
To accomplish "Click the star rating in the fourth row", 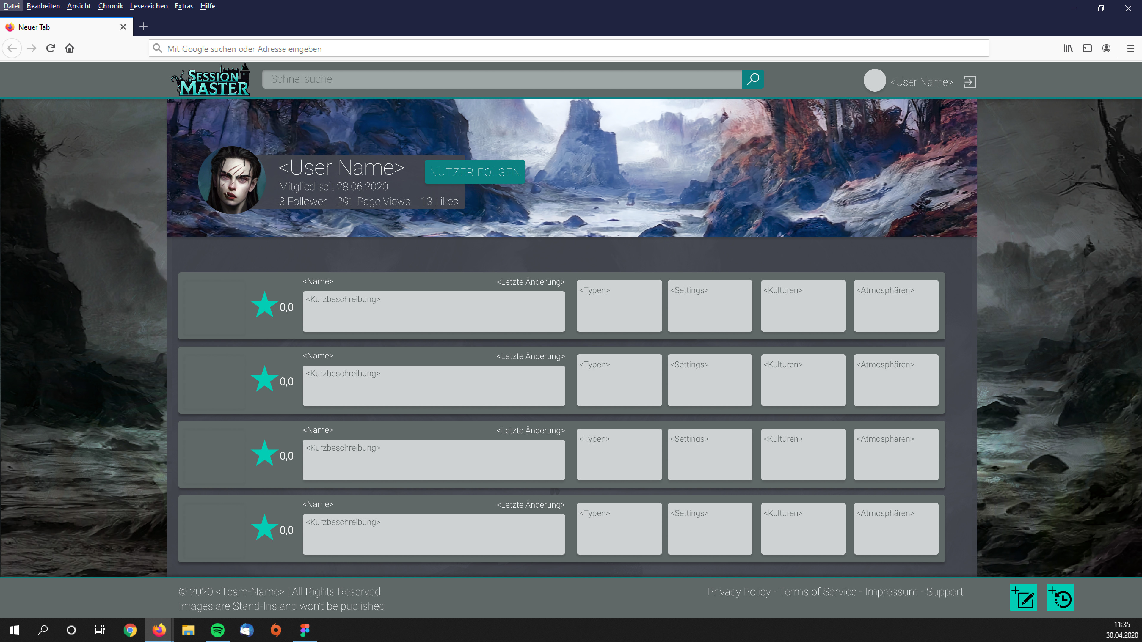I will [x=264, y=528].
